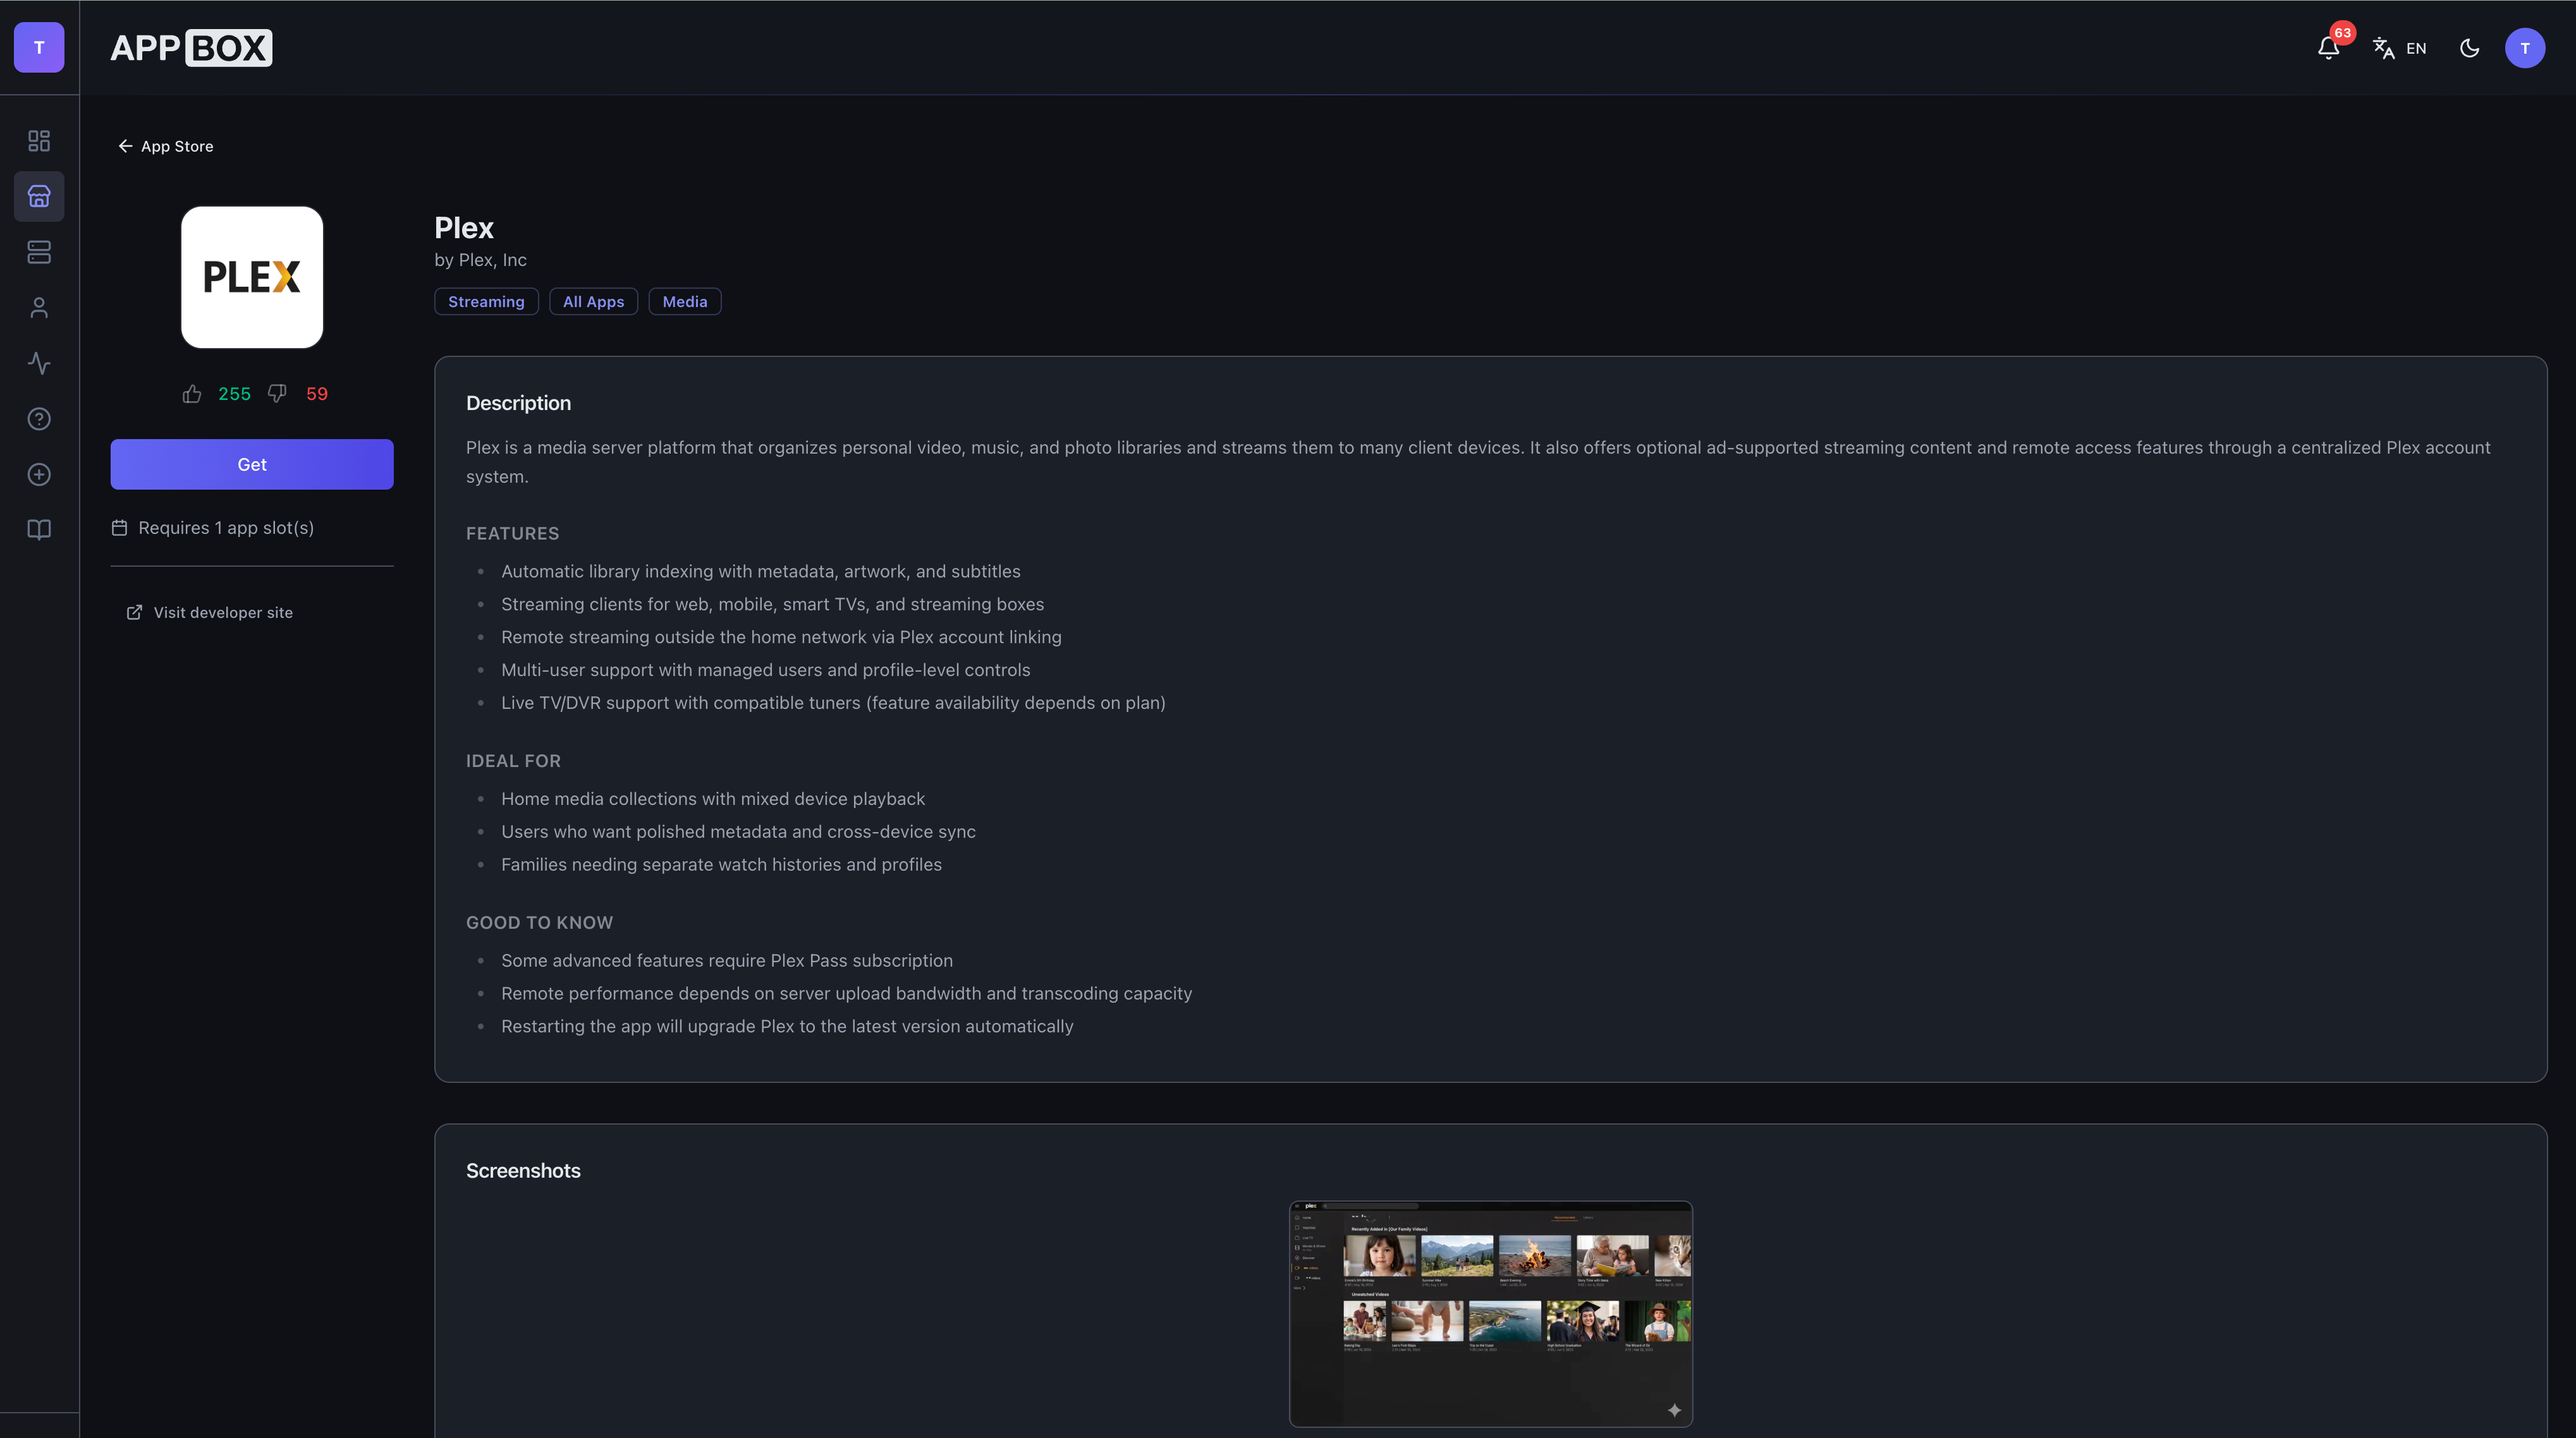Click 'Remote performance depends on server upload' line

[x=847, y=994]
